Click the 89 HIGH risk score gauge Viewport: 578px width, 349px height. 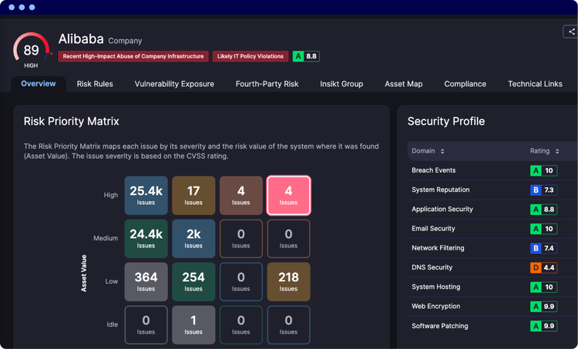coord(32,51)
